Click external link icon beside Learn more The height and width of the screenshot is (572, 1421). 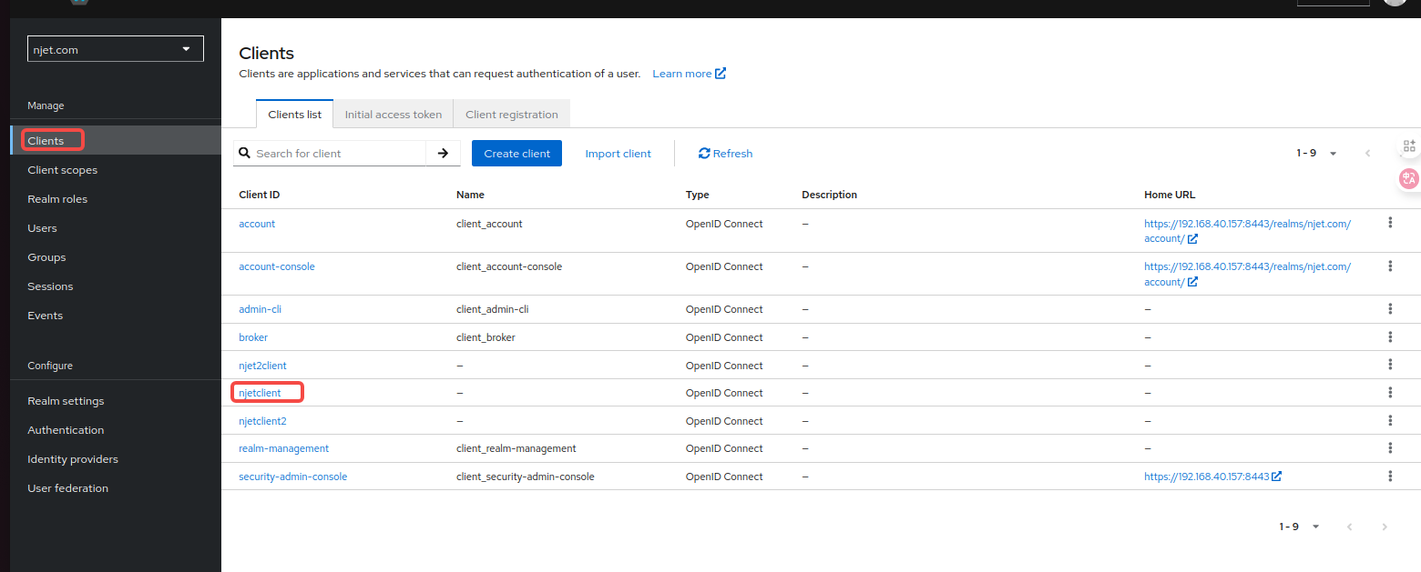721,74
